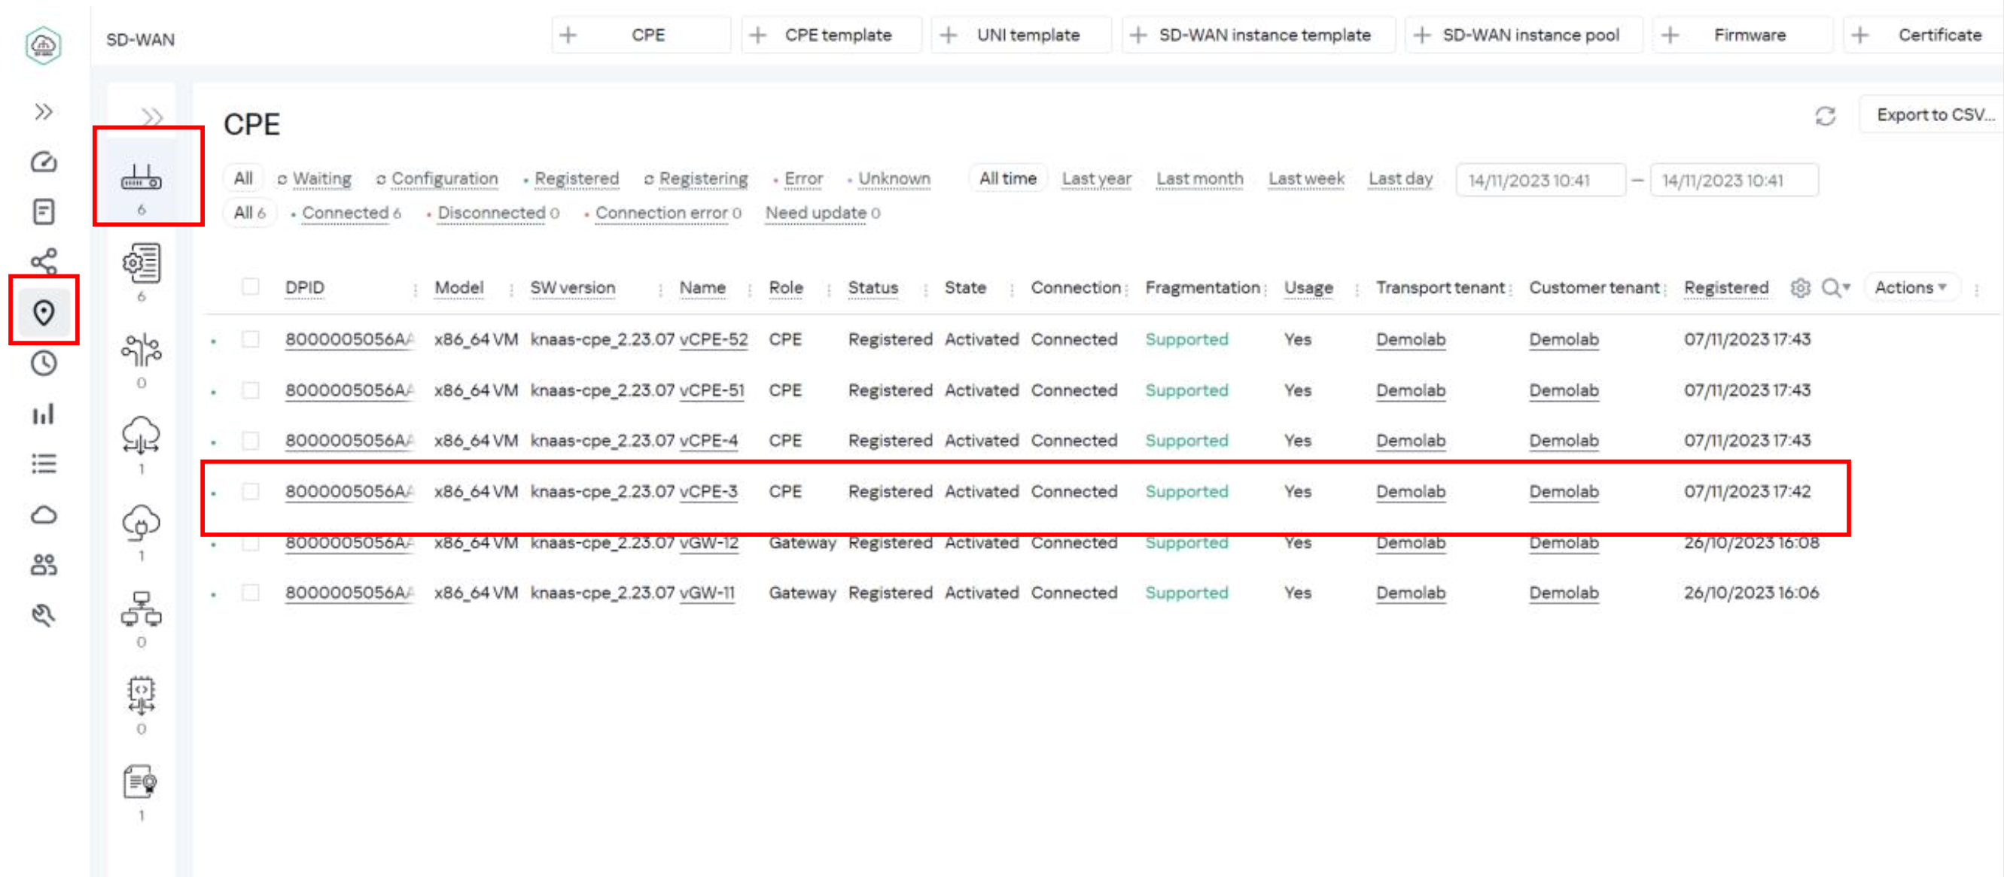Open the table settings gear icon

pos(1799,287)
